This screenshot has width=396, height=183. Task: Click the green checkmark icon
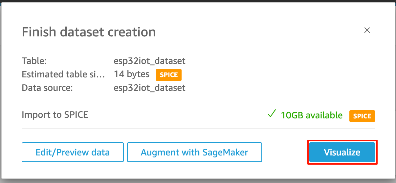point(272,114)
